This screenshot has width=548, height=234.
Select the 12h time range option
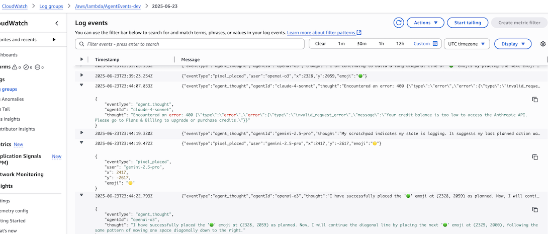click(400, 44)
